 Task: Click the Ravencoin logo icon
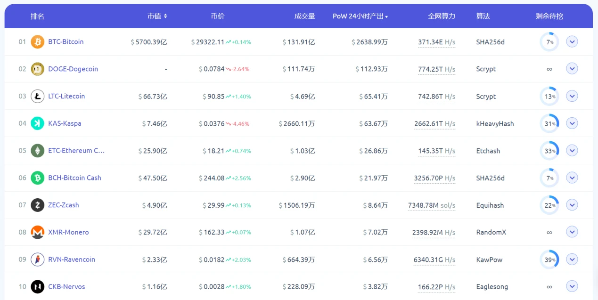coord(37,259)
